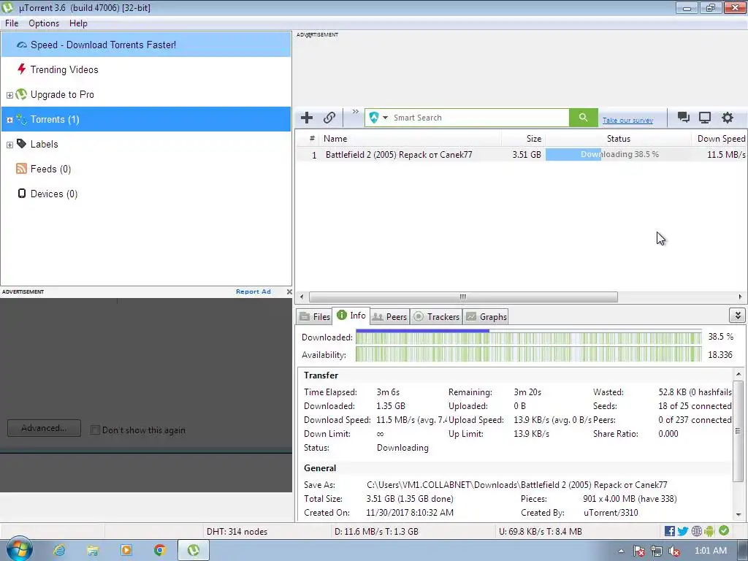Click the Add Torrent plus icon
This screenshot has height=561, width=748.
pos(307,118)
